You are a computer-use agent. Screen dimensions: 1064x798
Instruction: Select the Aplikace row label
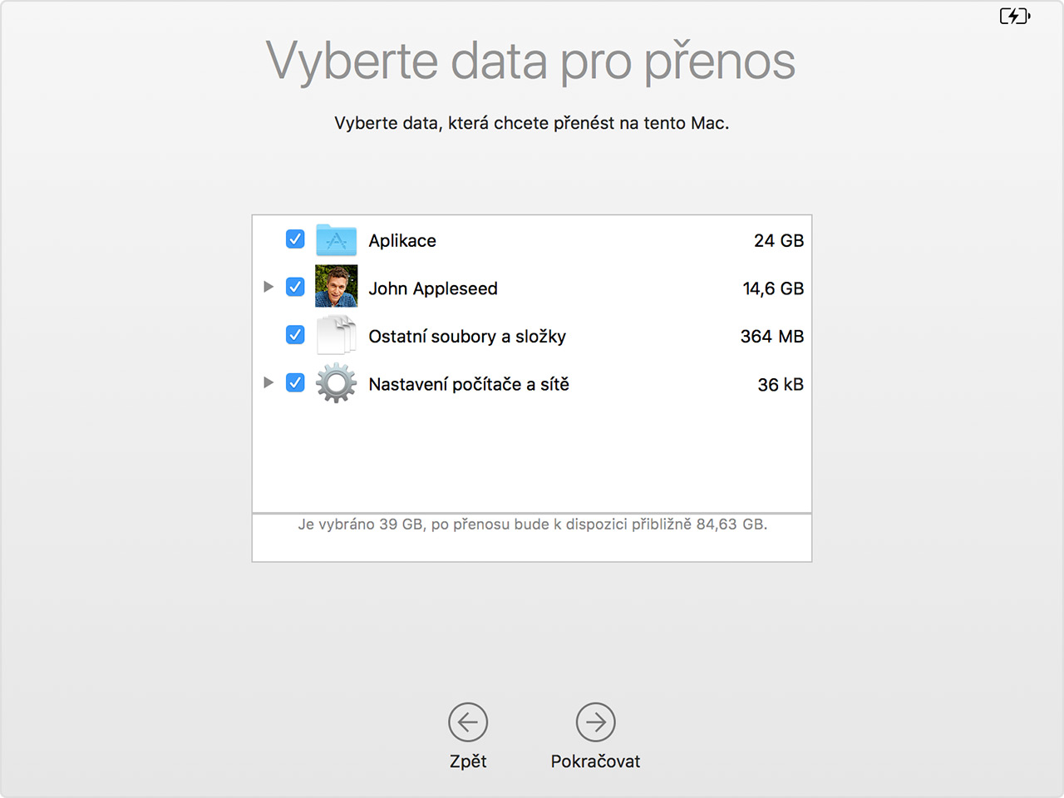coord(402,241)
